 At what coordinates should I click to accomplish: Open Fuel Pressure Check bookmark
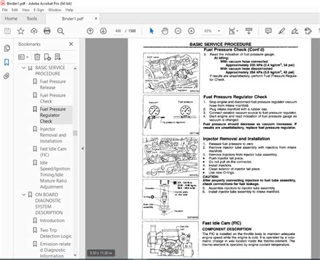pyautogui.click(x=53, y=98)
